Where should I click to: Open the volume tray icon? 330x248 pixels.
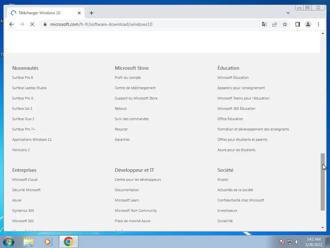pyautogui.click(x=297, y=242)
